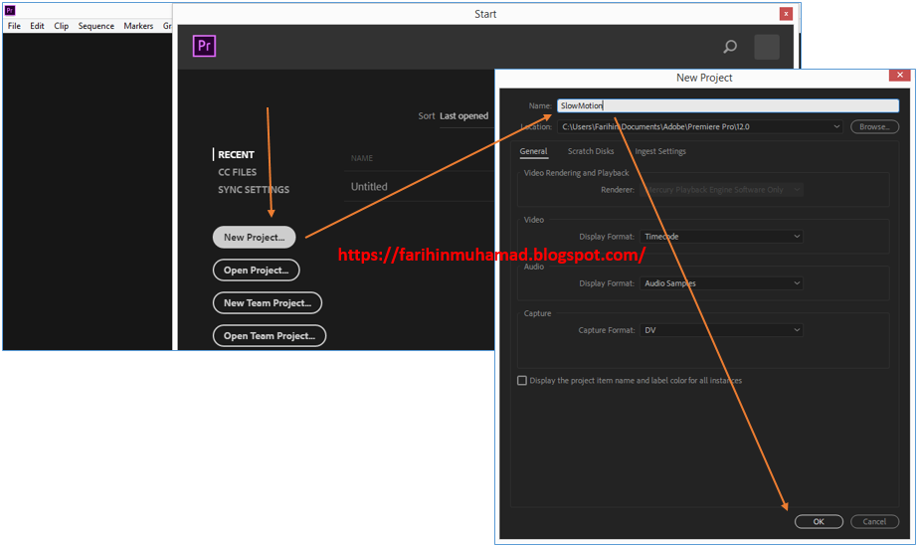
Task: Open the File menu
Action: 14,26
